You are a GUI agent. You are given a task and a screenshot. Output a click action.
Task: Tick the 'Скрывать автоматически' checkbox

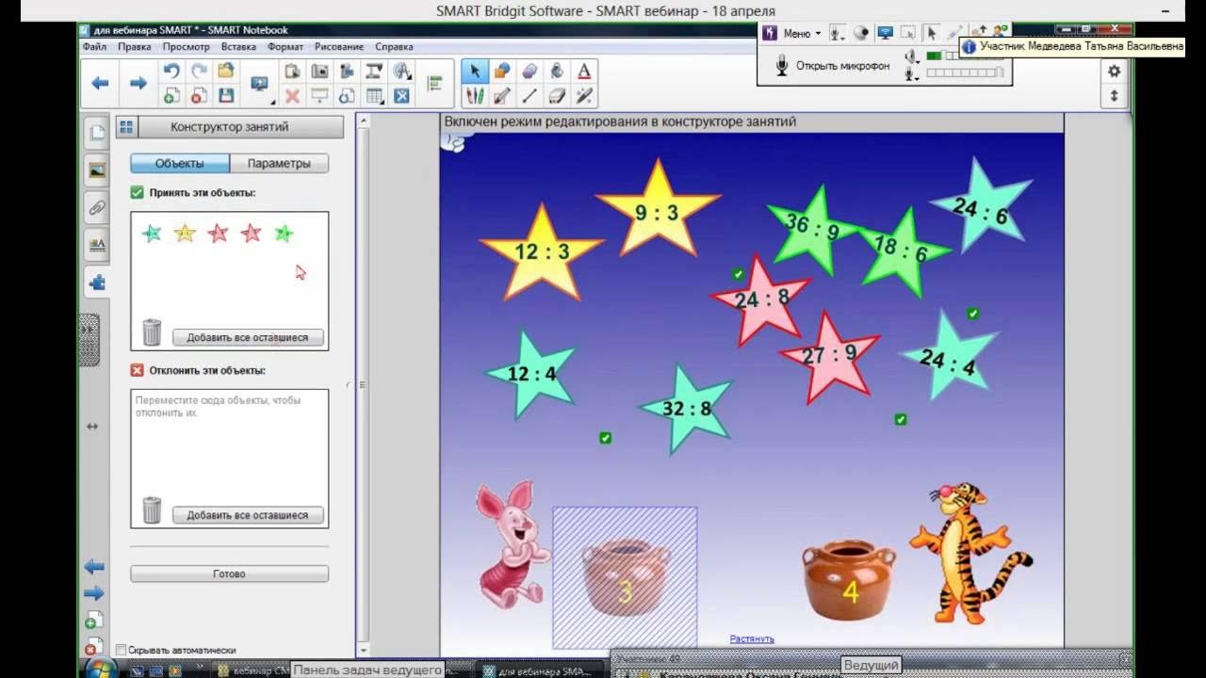[121, 650]
